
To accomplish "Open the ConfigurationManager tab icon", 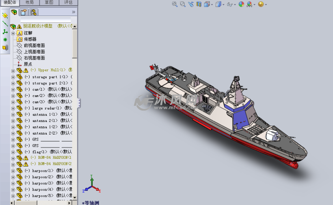I will [x=33, y=12].
